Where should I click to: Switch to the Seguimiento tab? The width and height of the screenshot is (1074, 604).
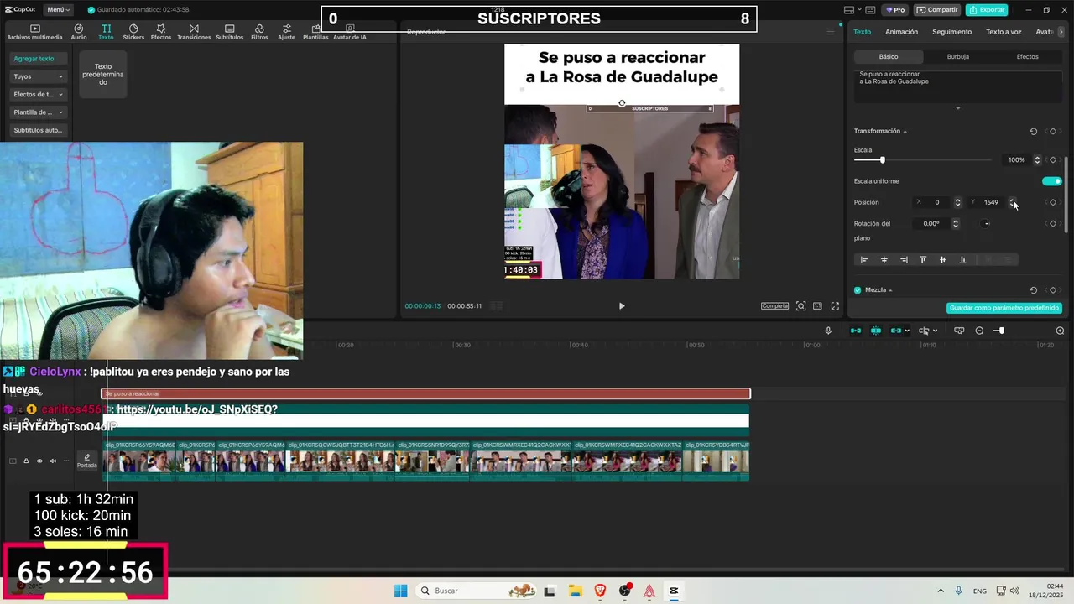click(x=951, y=32)
